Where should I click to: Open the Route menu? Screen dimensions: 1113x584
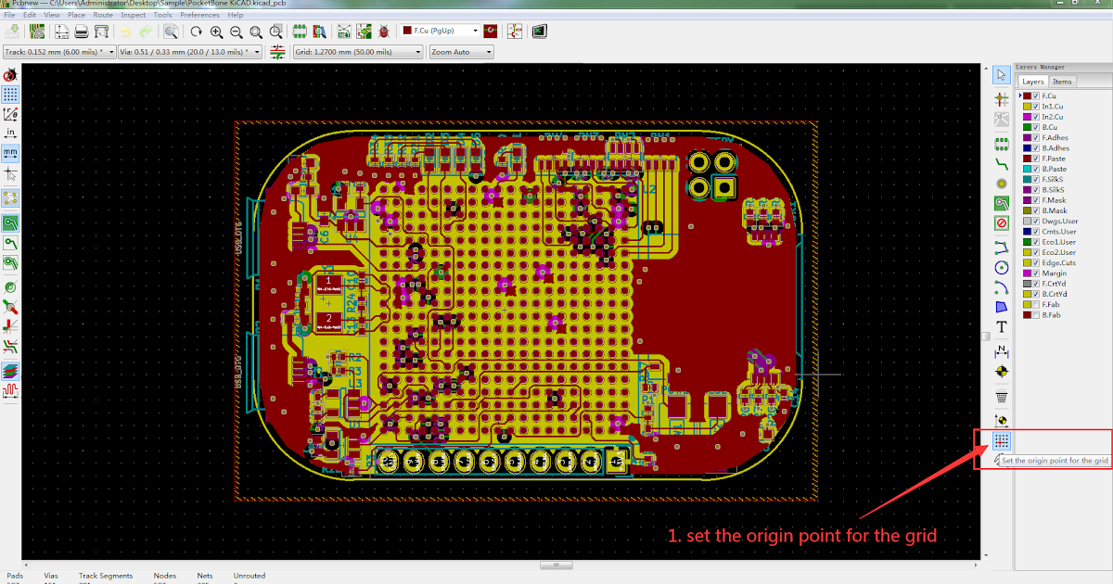(x=103, y=15)
